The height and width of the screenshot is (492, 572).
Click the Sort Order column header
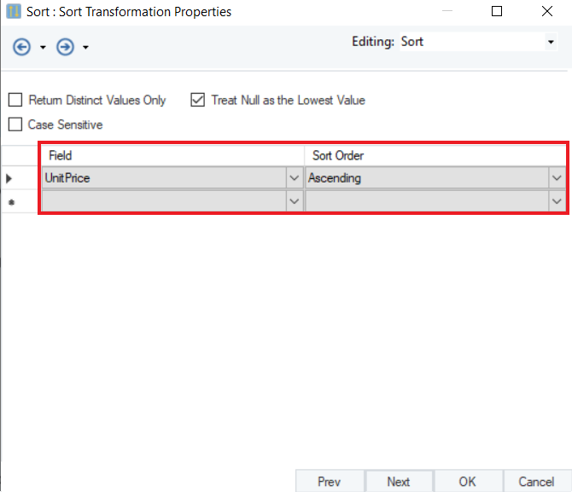(x=435, y=156)
